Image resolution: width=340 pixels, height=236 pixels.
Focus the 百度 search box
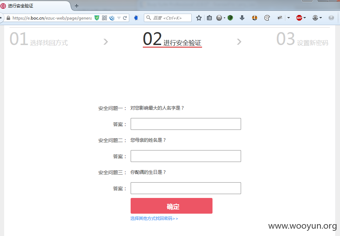(168, 18)
